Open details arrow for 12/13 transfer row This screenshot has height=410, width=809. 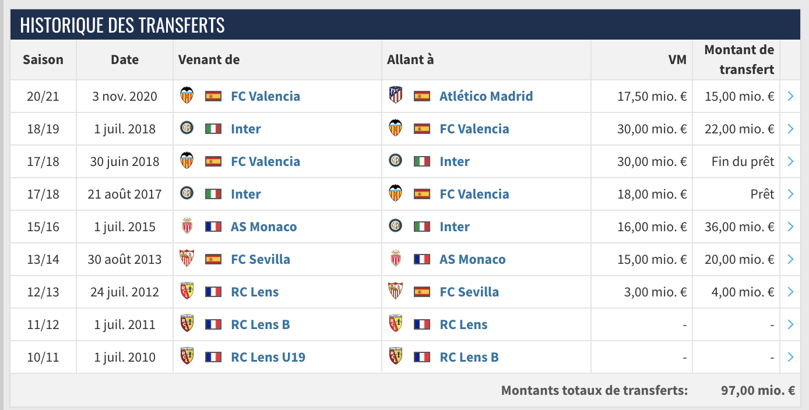(x=790, y=292)
